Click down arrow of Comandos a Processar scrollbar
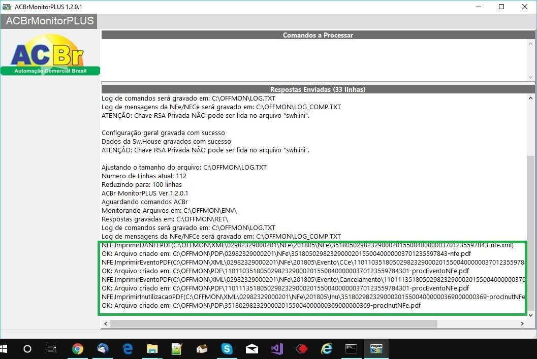 [530, 77]
